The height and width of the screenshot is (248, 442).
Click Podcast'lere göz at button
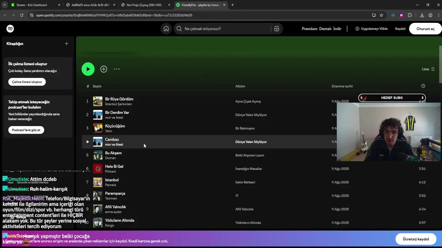[26, 130]
